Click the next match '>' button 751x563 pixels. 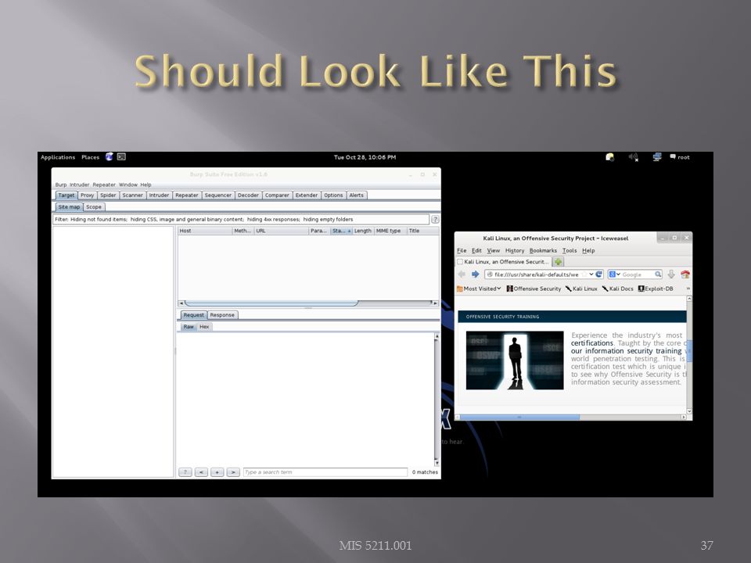tap(233, 472)
